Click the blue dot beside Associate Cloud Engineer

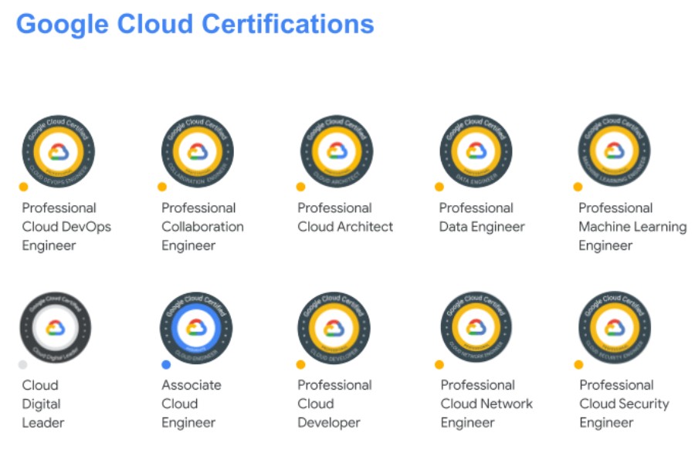click(x=166, y=365)
